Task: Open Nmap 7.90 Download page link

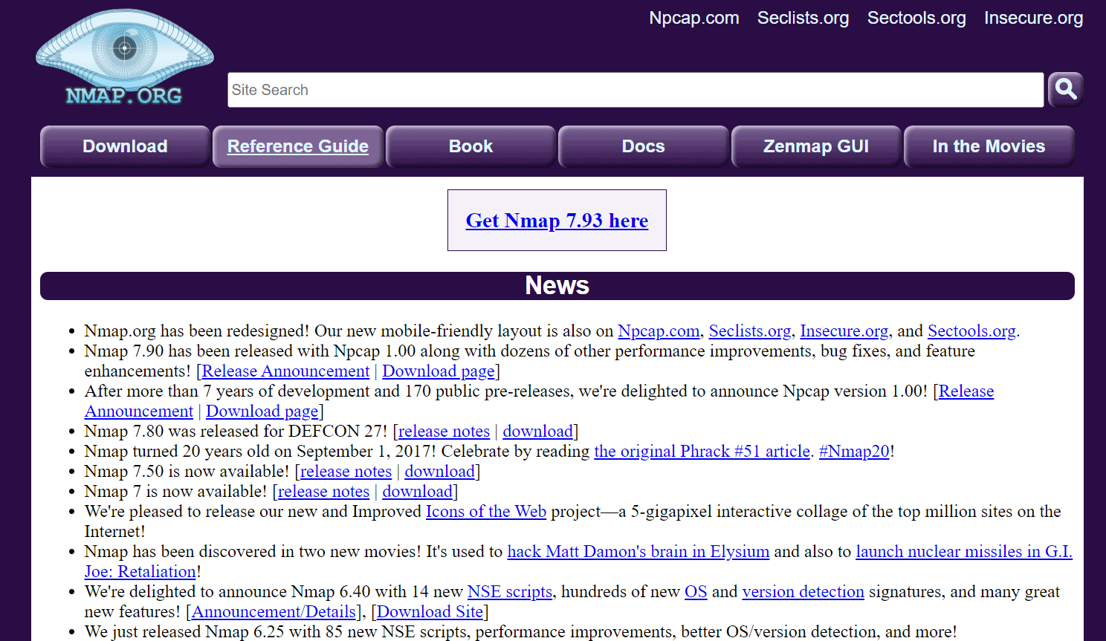Action: click(x=439, y=371)
